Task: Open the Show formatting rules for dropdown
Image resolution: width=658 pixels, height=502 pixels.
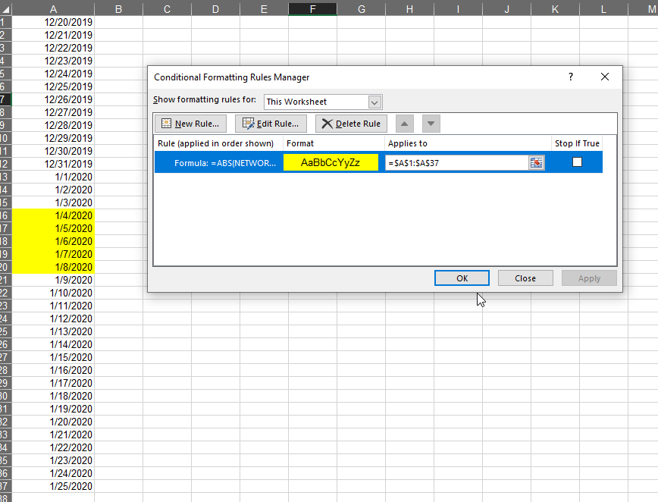Action: 374,102
